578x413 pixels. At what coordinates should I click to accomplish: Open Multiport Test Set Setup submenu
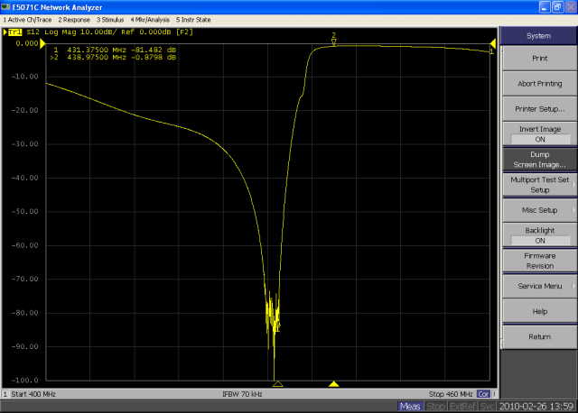point(539,185)
